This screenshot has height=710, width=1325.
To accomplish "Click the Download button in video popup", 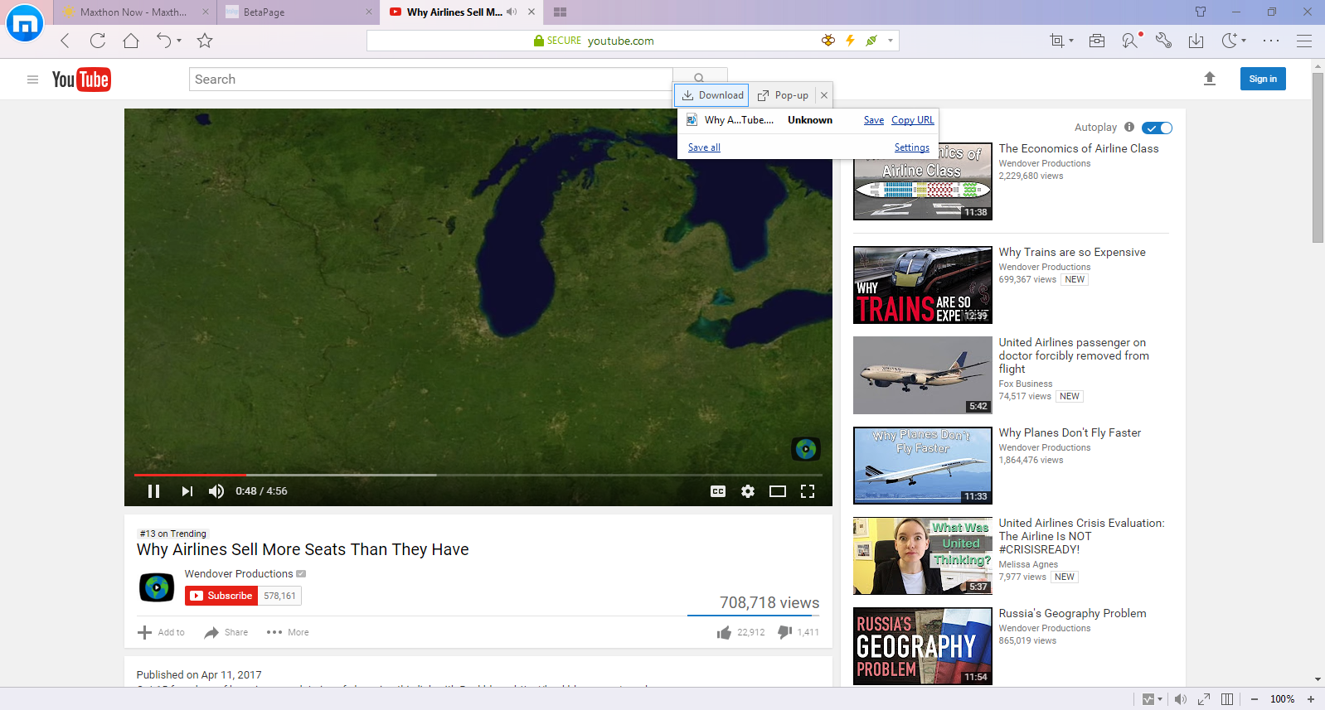I will point(712,95).
